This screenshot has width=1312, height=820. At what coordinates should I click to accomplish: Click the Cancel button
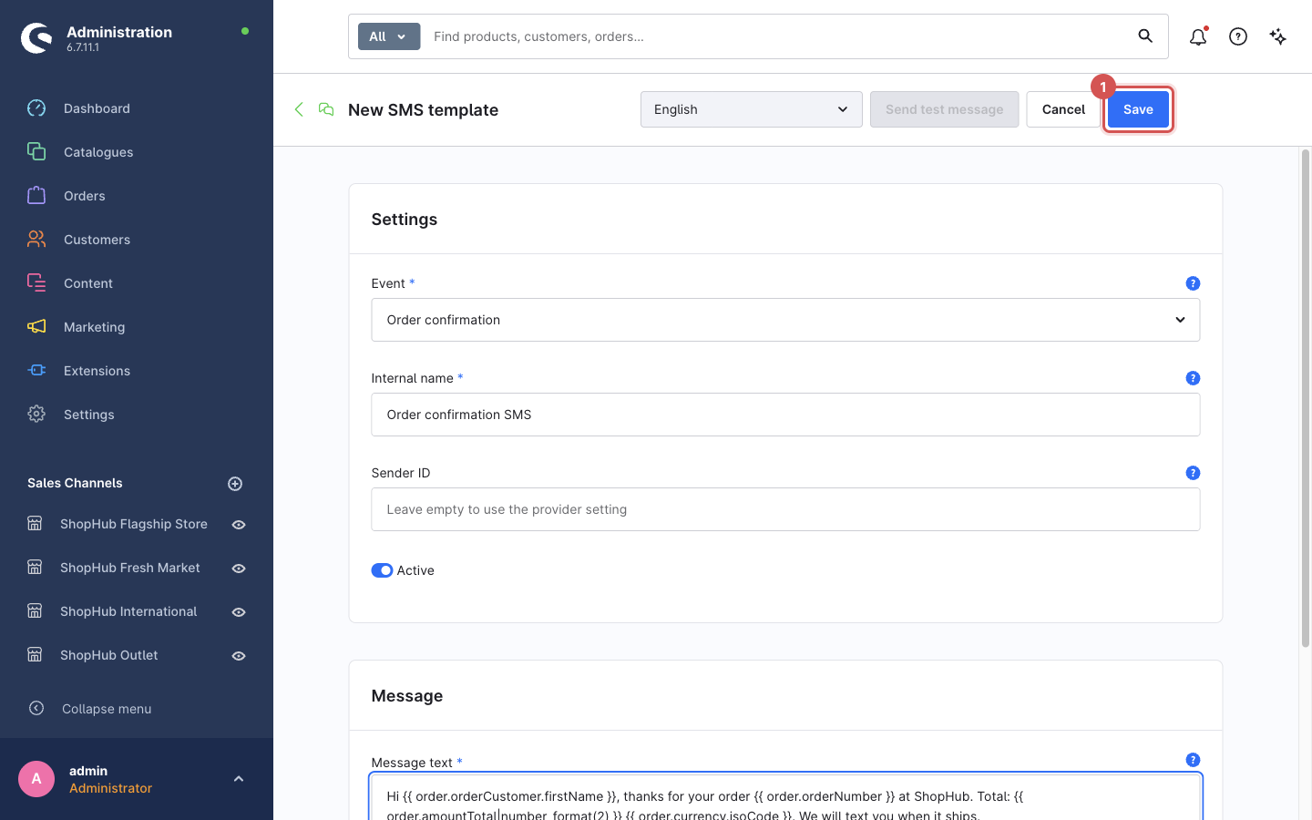(1063, 109)
